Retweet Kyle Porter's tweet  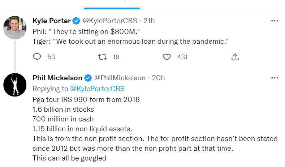(x=102, y=57)
